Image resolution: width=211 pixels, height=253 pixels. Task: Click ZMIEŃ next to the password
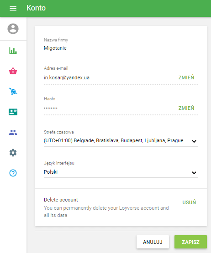pos(186,108)
